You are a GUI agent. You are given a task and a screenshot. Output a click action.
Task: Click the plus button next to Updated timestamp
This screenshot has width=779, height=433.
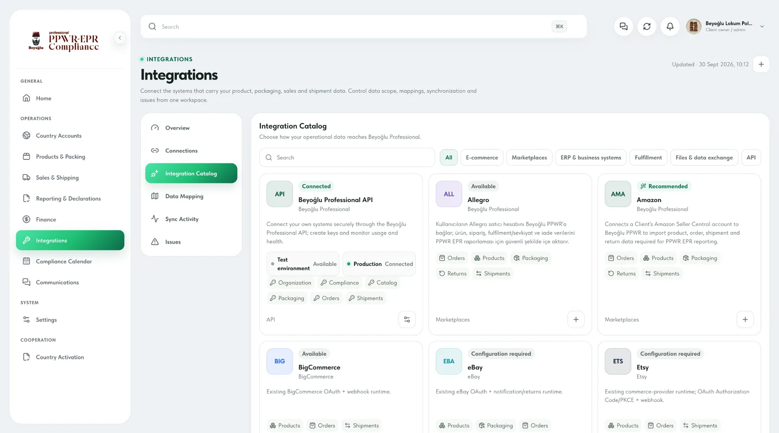761,64
